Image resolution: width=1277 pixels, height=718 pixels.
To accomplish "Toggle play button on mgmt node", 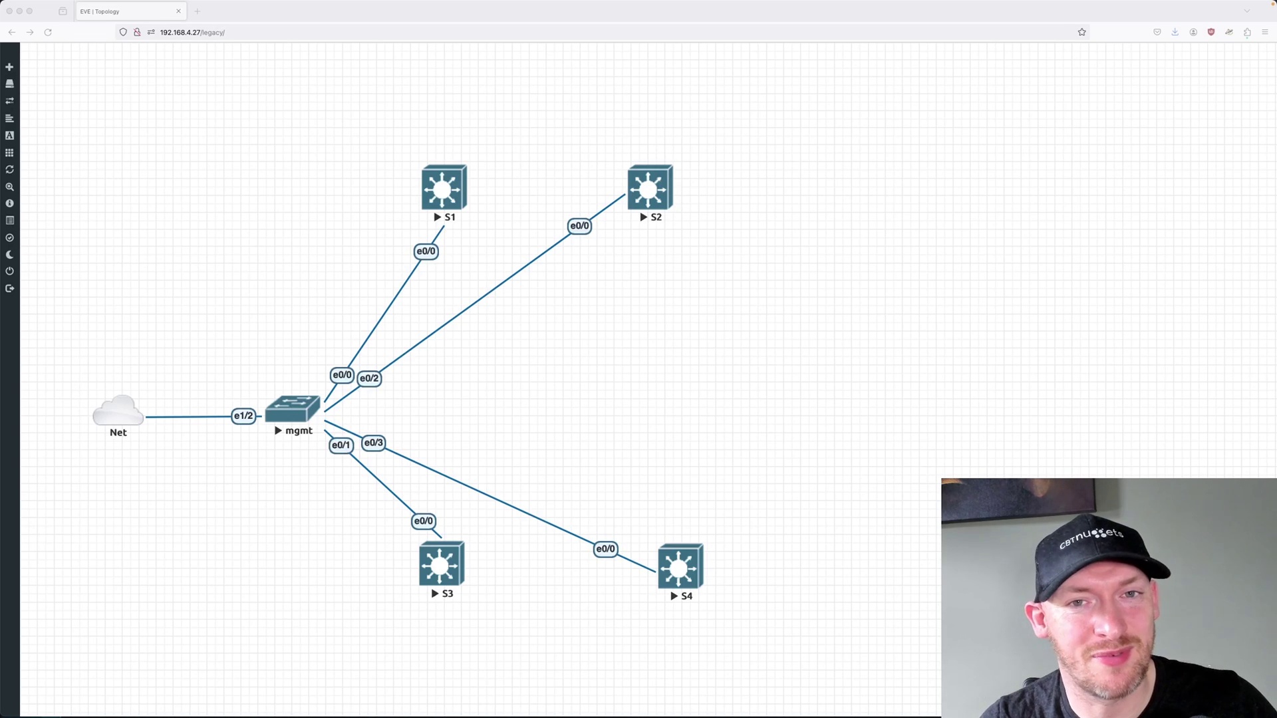I will tap(278, 430).
